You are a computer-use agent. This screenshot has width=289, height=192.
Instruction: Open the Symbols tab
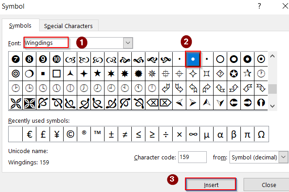coord(20,26)
